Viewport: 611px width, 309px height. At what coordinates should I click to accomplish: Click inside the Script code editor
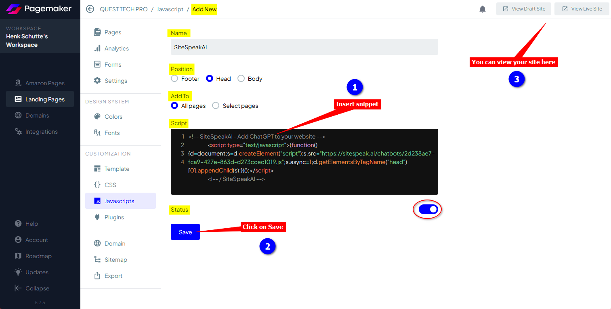point(304,162)
